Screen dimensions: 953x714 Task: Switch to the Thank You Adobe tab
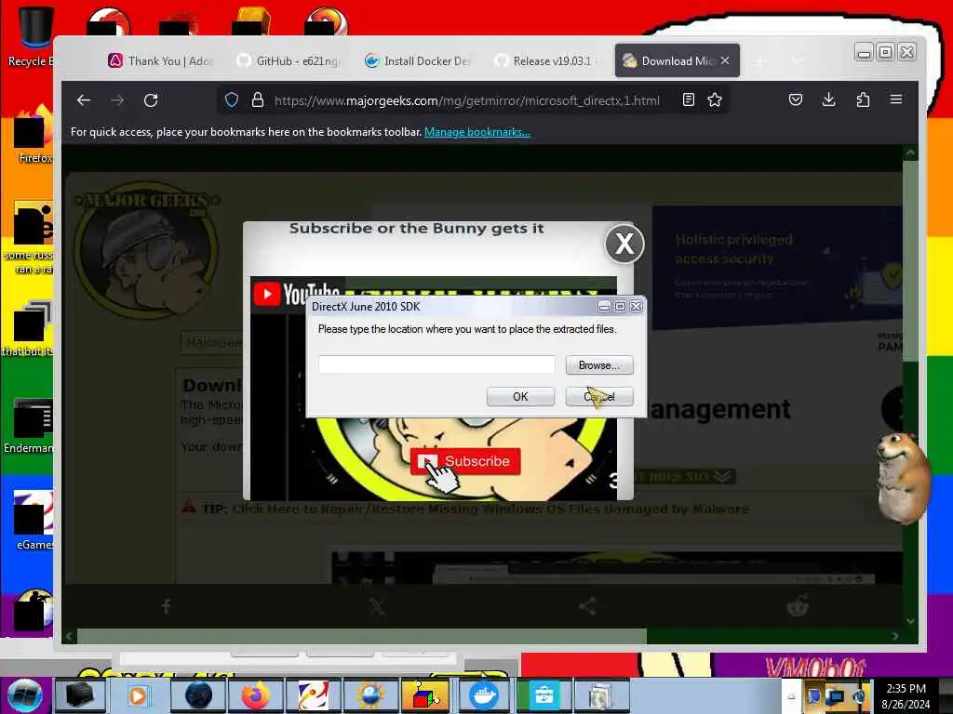[x=161, y=60]
